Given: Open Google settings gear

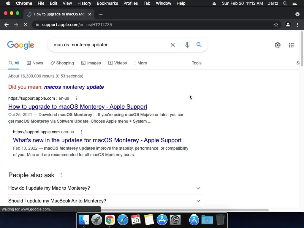Looking at the screenshot, I should point(278,45).
